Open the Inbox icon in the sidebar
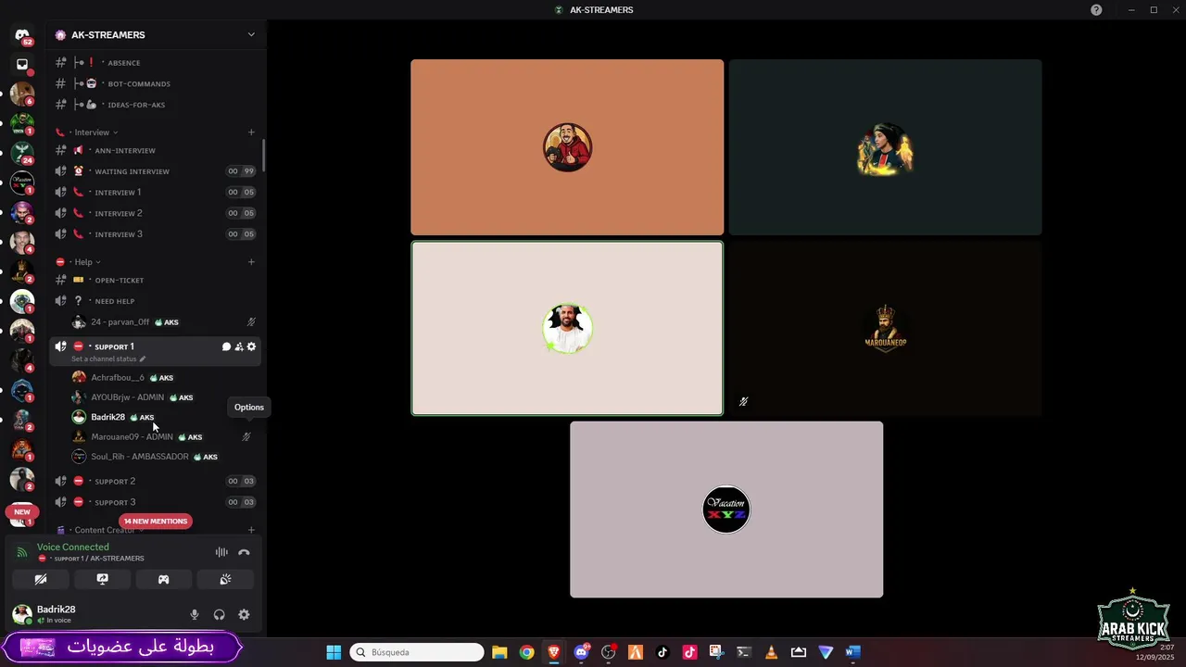 pyautogui.click(x=22, y=65)
